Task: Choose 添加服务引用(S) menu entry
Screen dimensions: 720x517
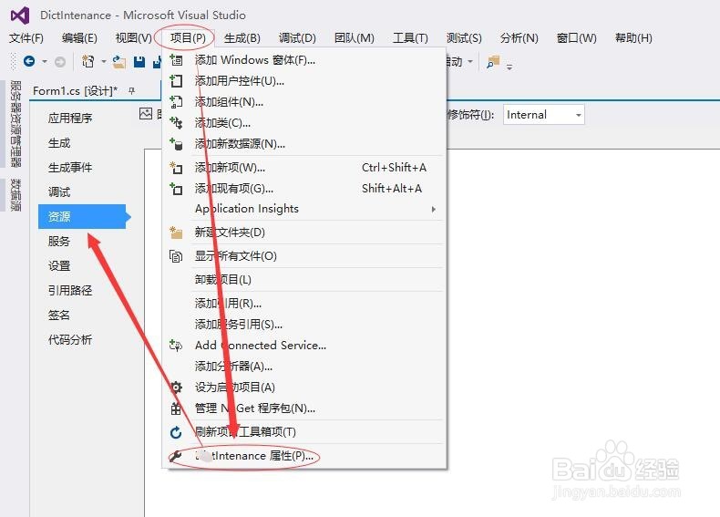Action: coord(304,325)
